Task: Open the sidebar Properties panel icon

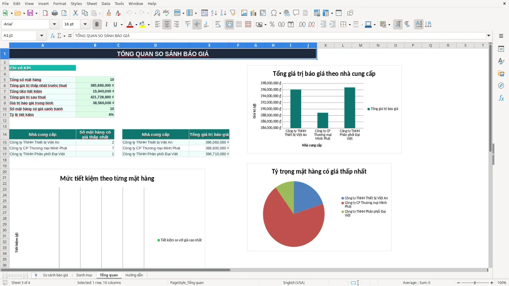Action: tap(501, 49)
